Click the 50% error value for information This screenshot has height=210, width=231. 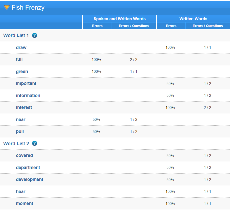[x=170, y=96]
